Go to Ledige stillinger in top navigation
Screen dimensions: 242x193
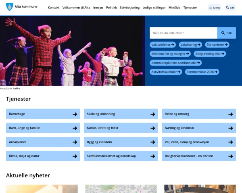click(x=154, y=8)
